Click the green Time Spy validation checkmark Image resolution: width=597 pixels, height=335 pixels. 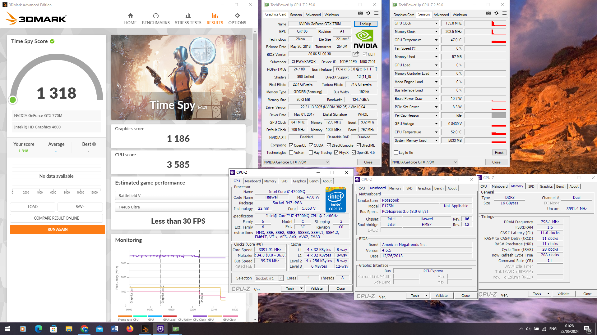tap(52, 41)
